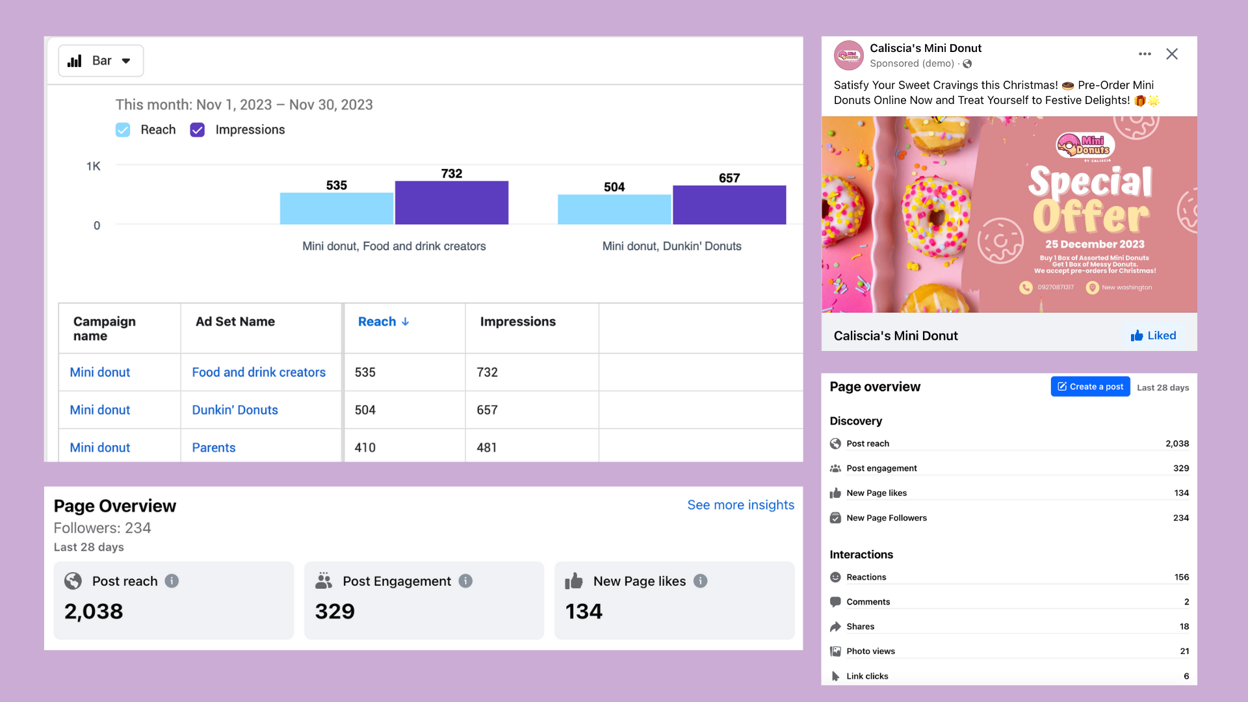
Task: Click Caliscia's Mini Donut profile avatar
Action: pos(848,55)
